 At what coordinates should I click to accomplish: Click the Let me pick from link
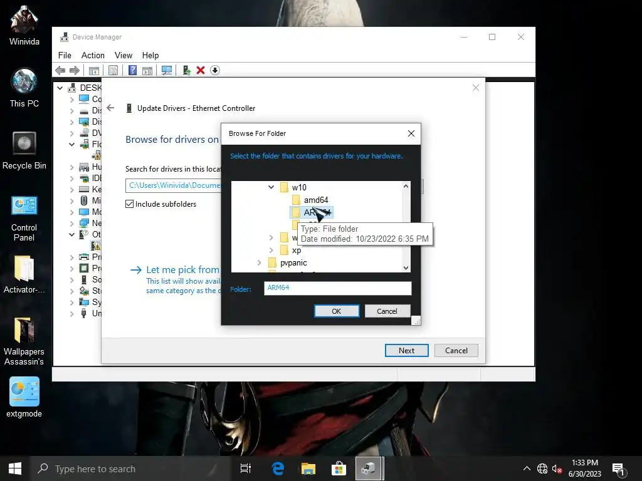tap(182, 269)
